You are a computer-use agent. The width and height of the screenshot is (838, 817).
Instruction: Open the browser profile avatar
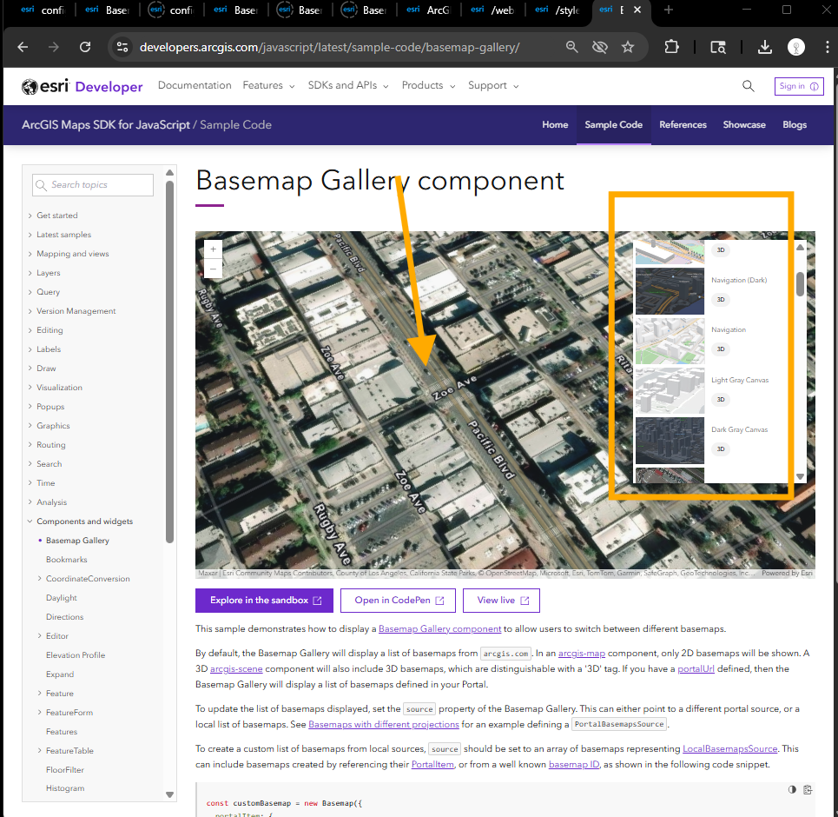pos(795,47)
